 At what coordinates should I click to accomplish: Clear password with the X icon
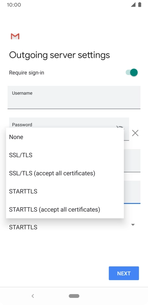pyautogui.click(x=135, y=133)
